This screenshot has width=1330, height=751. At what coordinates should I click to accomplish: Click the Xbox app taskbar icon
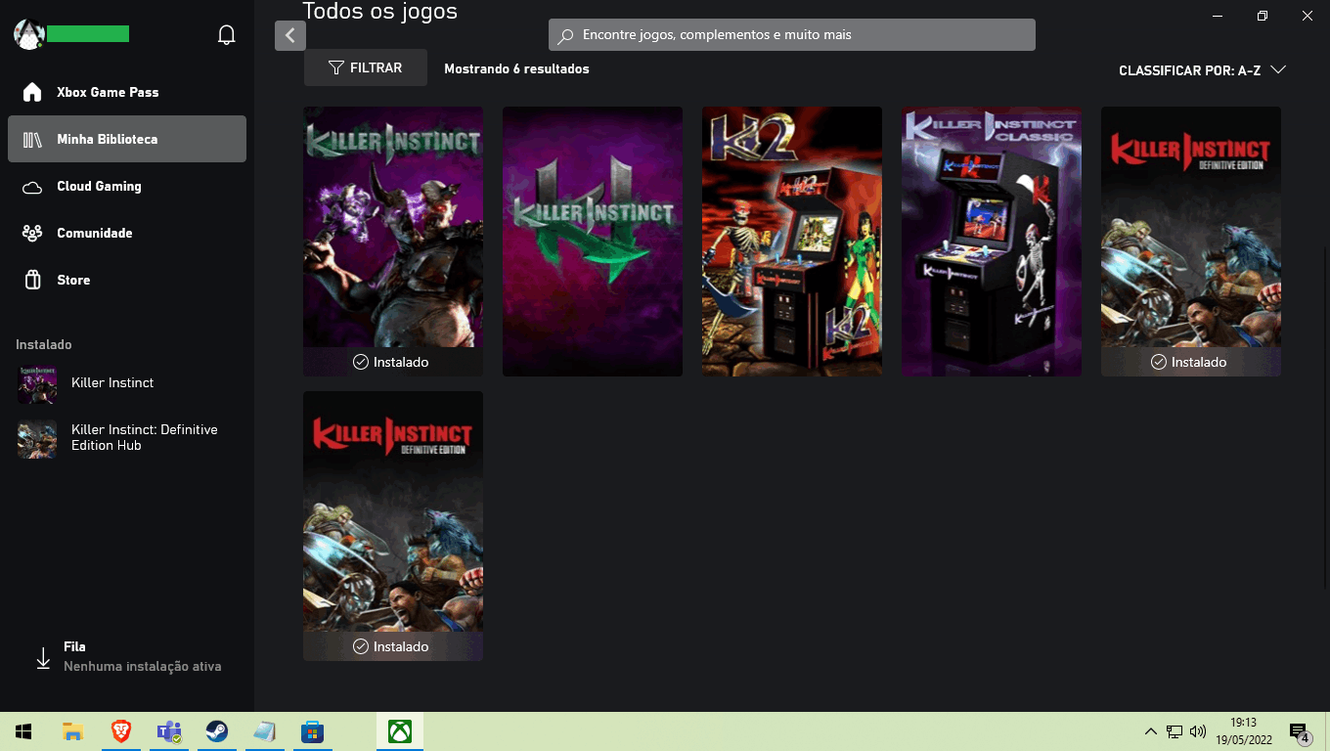(400, 731)
